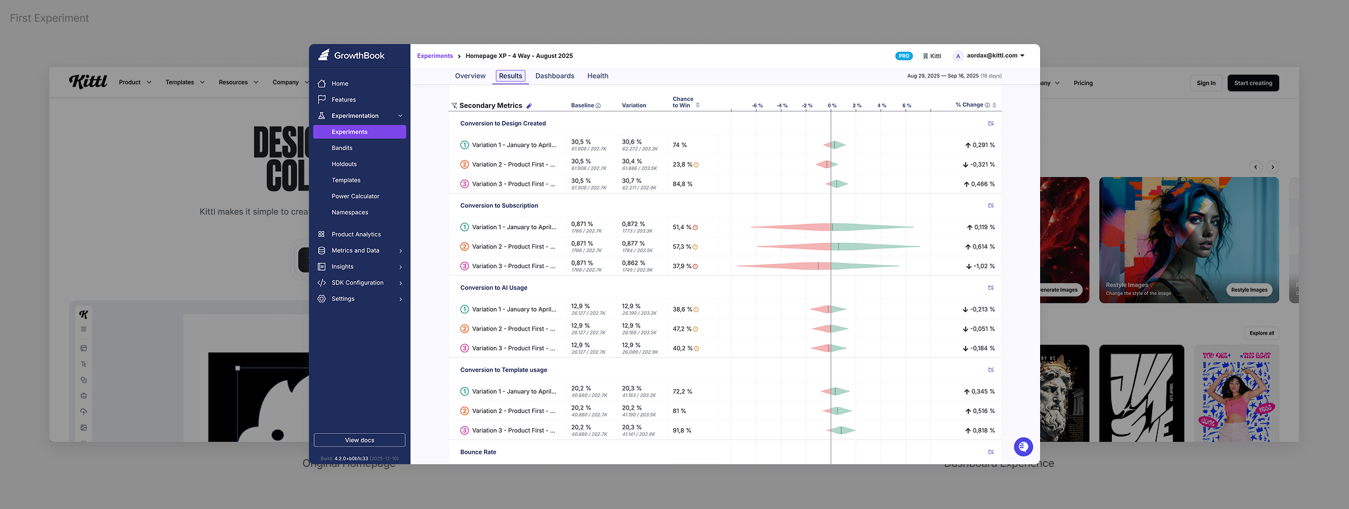Sort by % Change arrows
1349x509 pixels.
click(994, 105)
